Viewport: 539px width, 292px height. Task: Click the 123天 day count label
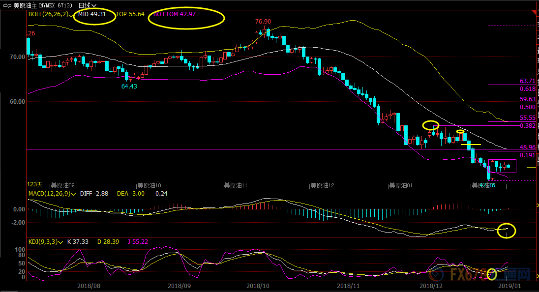click(x=35, y=185)
